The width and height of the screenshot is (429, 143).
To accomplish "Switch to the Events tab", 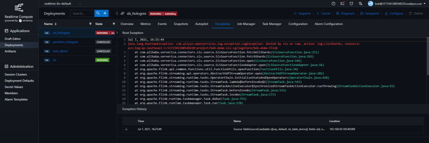I will click(x=162, y=24).
